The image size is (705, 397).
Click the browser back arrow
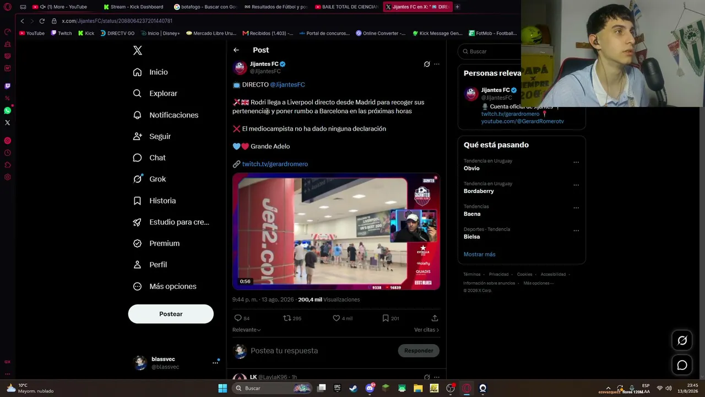point(22,21)
